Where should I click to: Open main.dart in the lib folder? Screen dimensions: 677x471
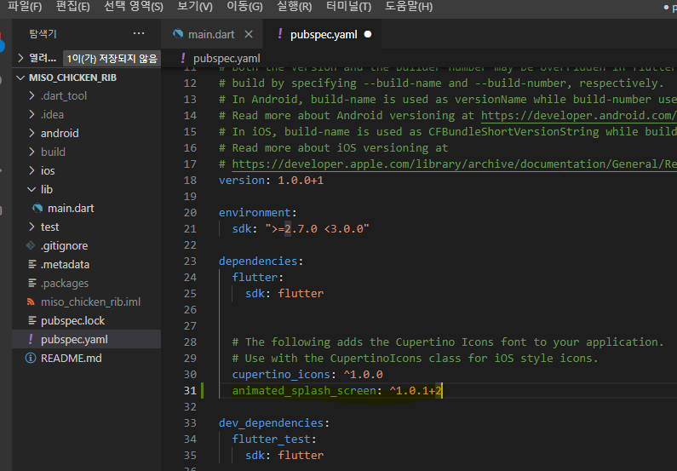[71, 208]
